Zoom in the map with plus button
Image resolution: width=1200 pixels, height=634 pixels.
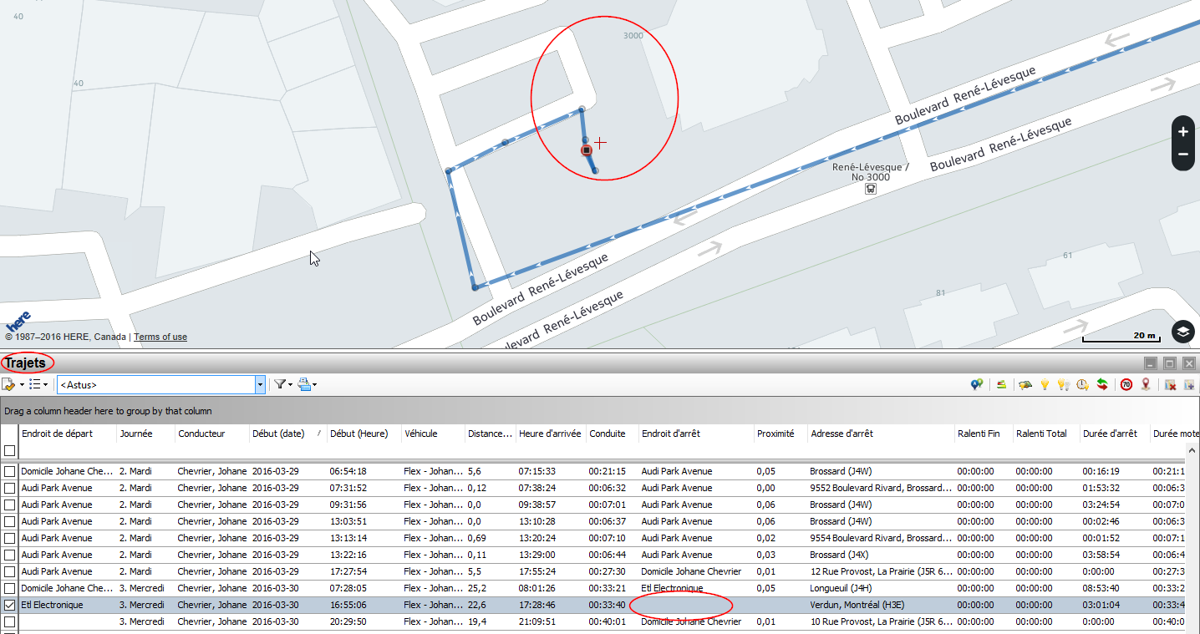point(1182,132)
